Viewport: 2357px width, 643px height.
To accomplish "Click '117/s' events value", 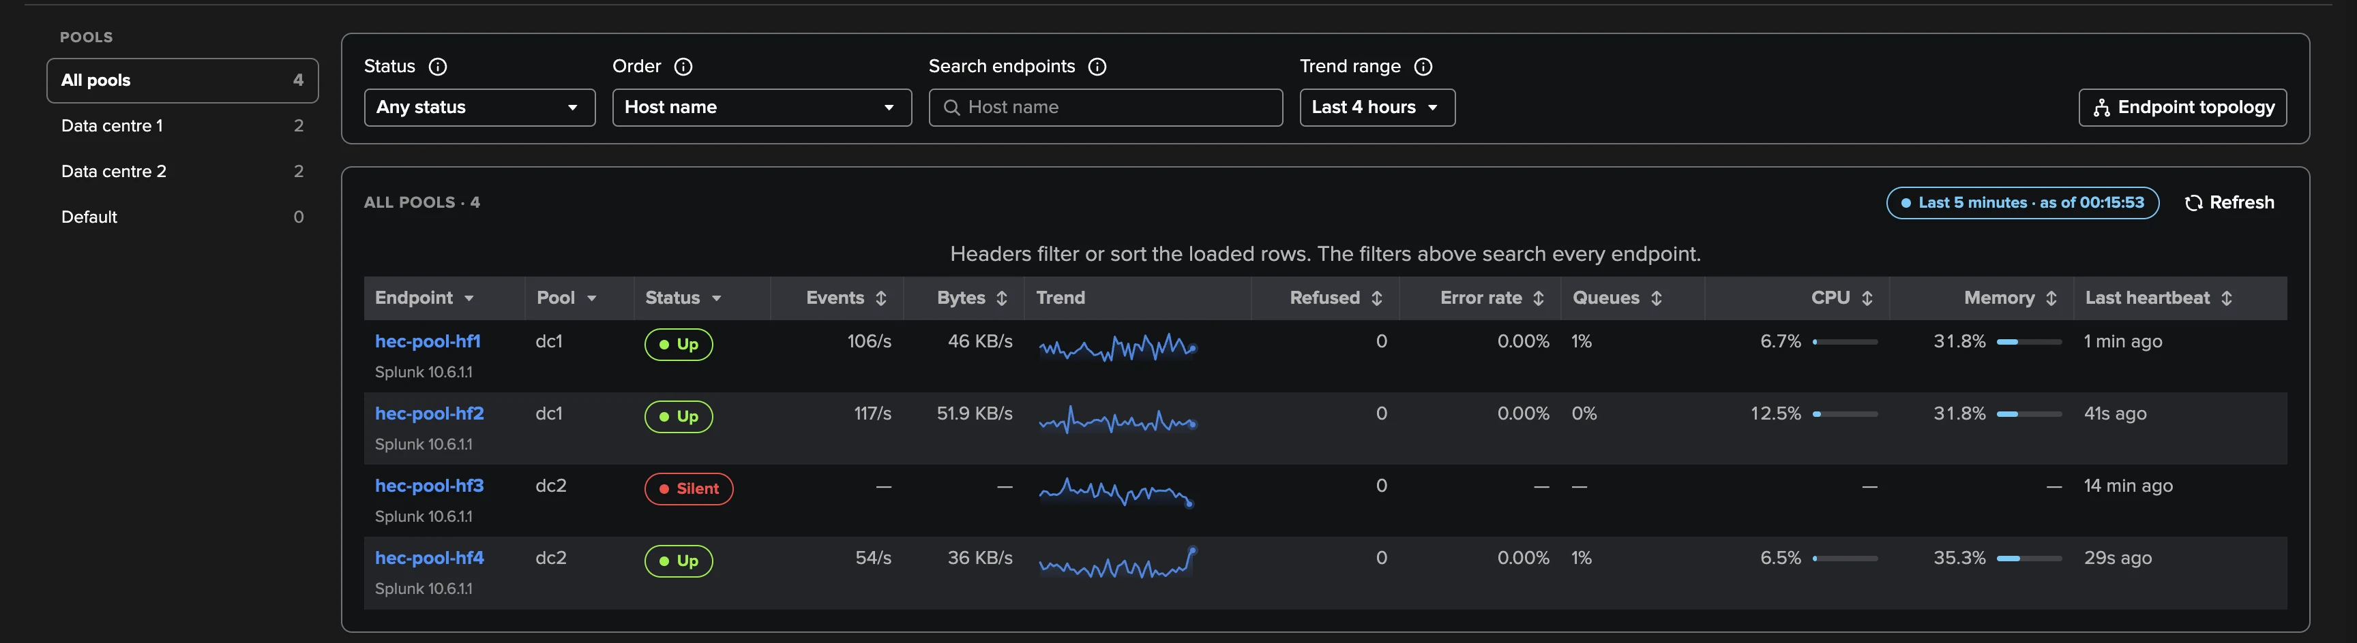I will coord(872,413).
